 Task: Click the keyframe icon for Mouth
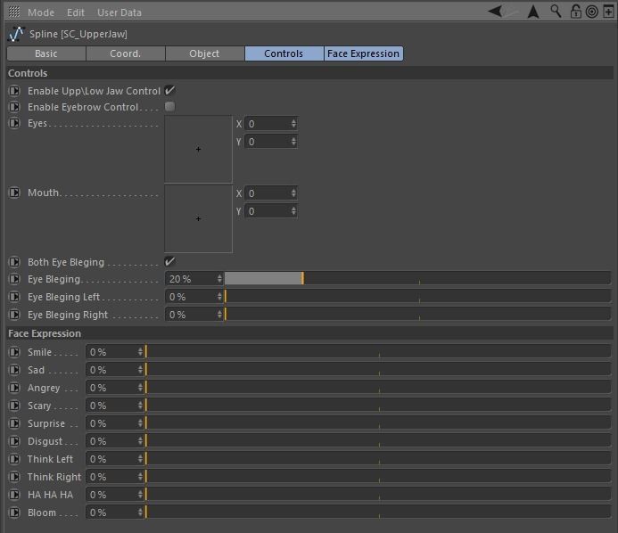pos(14,193)
